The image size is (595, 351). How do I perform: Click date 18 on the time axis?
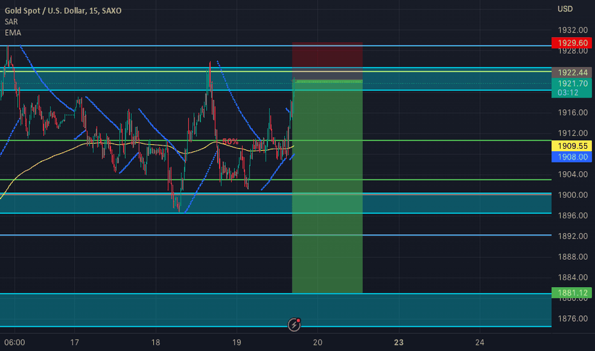[x=156, y=343]
